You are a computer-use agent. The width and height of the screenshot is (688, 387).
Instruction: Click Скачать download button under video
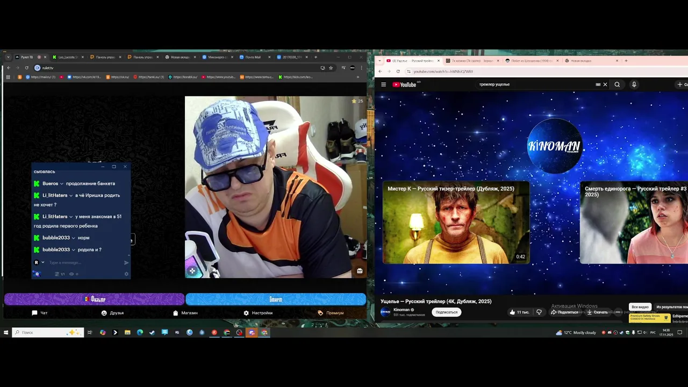click(597, 312)
